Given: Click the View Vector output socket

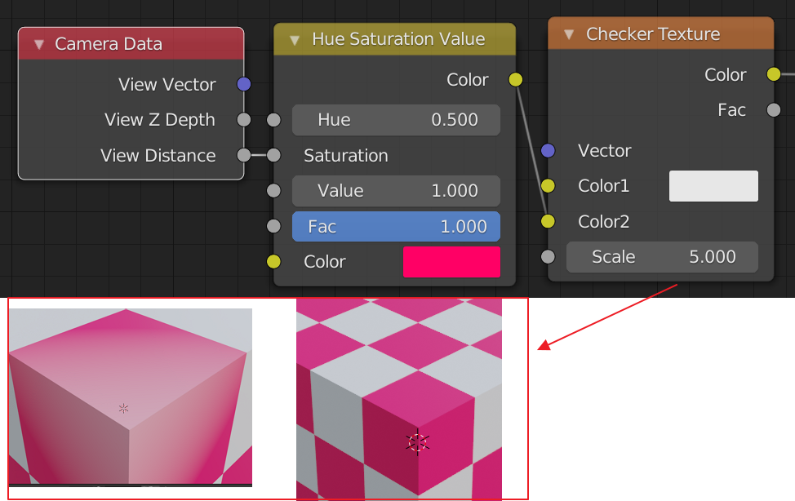Looking at the screenshot, I should tap(244, 84).
